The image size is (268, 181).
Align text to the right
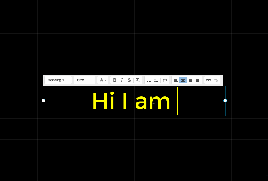tap(190, 80)
